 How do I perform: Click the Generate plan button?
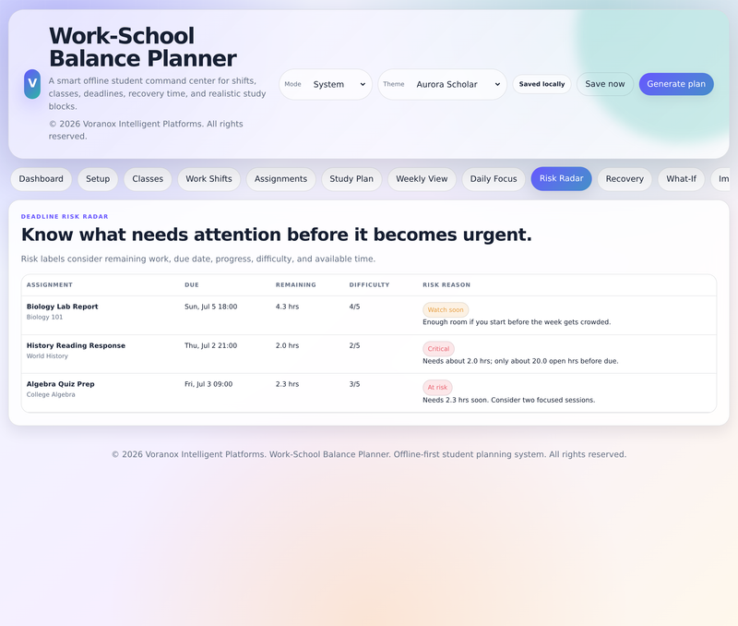[x=676, y=84]
